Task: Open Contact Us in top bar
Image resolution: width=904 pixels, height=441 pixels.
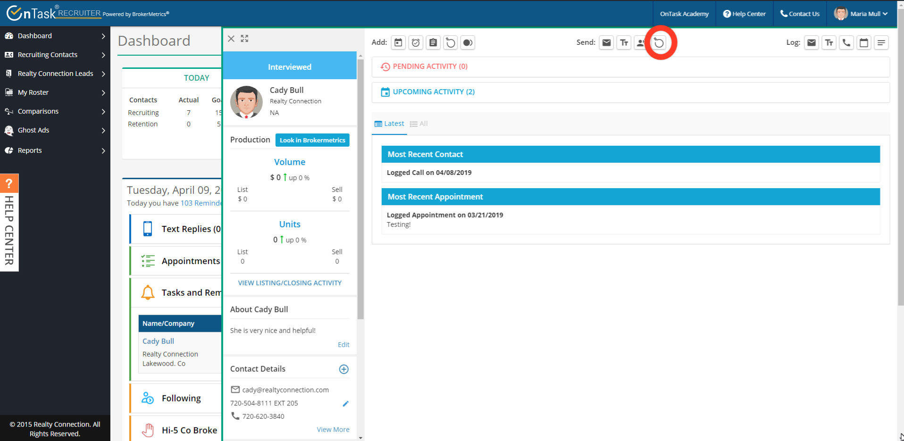Action: [800, 14]
